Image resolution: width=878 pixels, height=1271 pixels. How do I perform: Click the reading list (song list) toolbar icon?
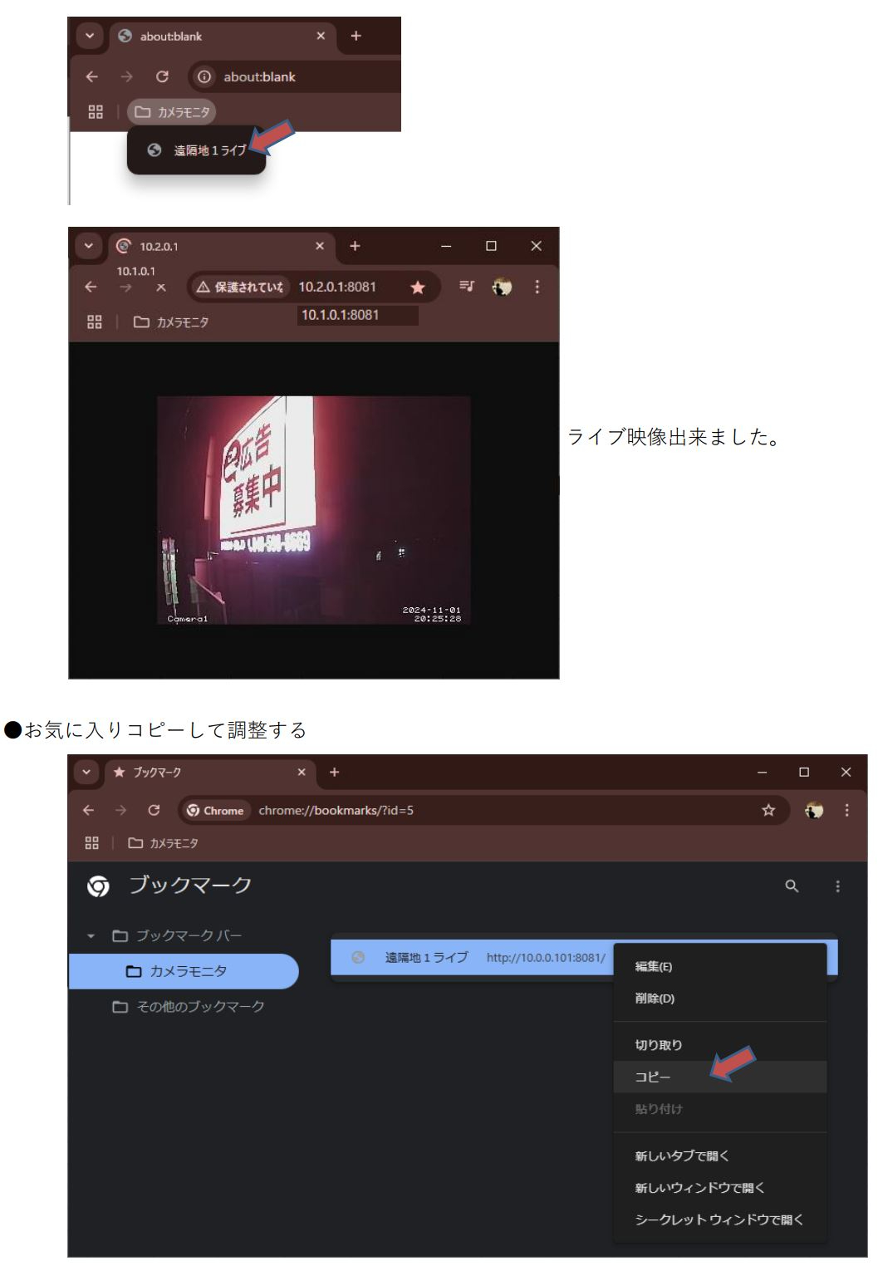[466, 287]
